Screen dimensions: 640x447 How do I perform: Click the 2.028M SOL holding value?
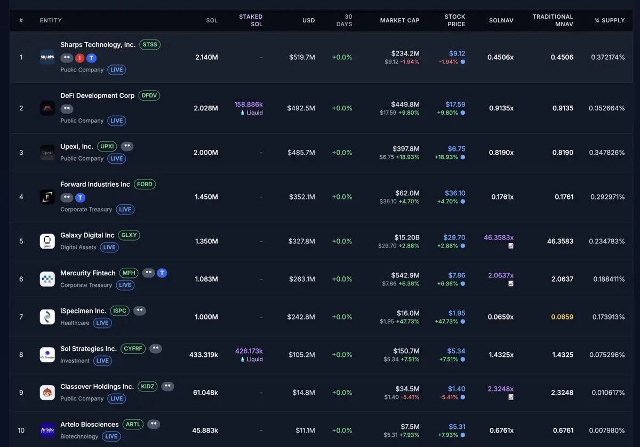click(206, 108)
